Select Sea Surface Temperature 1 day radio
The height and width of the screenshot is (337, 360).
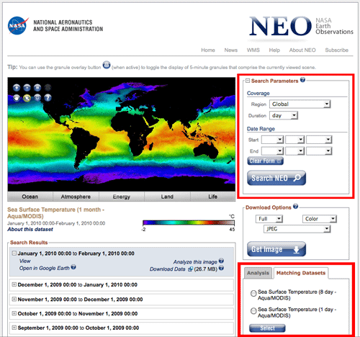click(253, 311)
